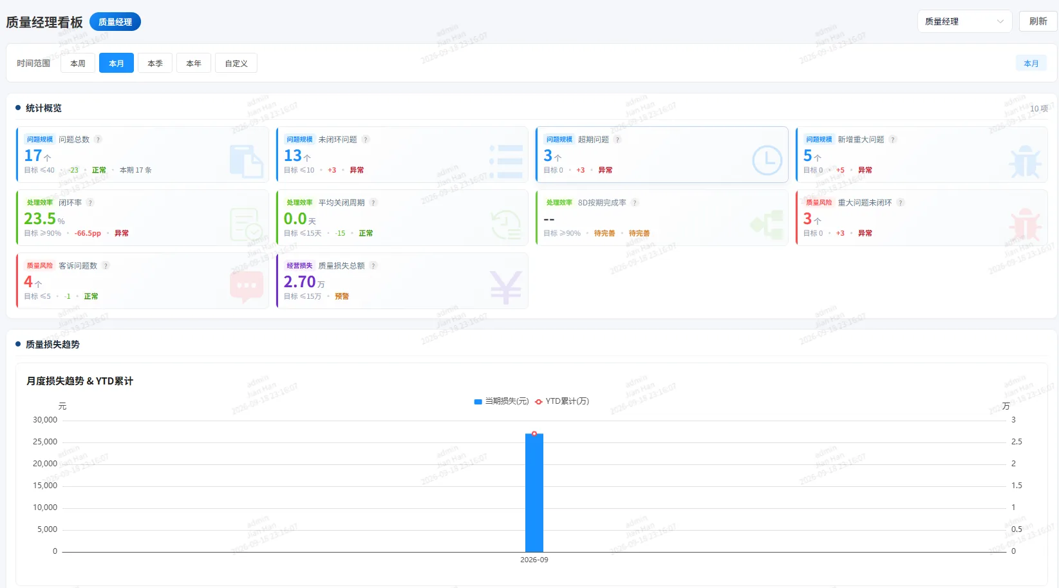The height and width of the screenshot is (588, 1059).
Task: Click the 刷新 button
Action: coord(1038,21)
